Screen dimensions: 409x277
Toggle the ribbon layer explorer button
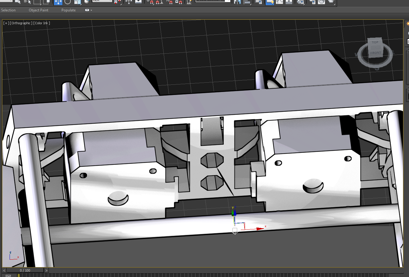click(x=270, y=2)
